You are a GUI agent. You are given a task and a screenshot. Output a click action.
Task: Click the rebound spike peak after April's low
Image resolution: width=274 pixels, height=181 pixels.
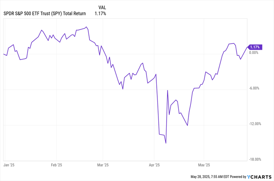[x=167, y=90]
